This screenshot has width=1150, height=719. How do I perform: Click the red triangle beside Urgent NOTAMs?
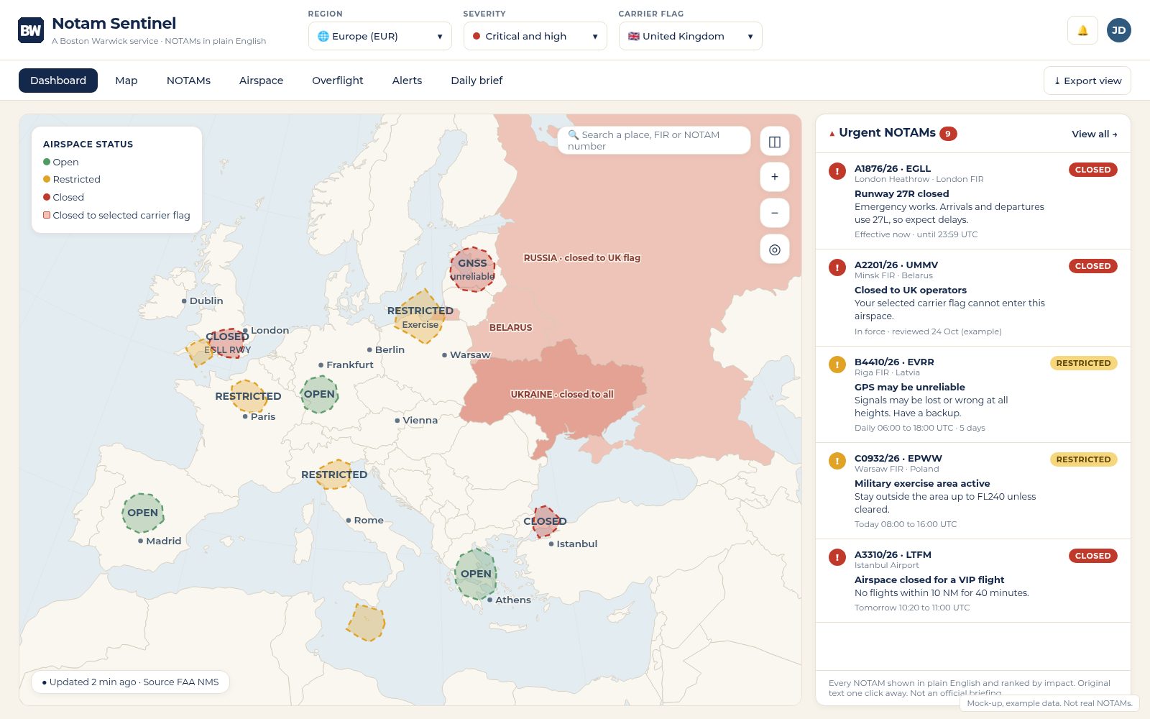[832, 134]
